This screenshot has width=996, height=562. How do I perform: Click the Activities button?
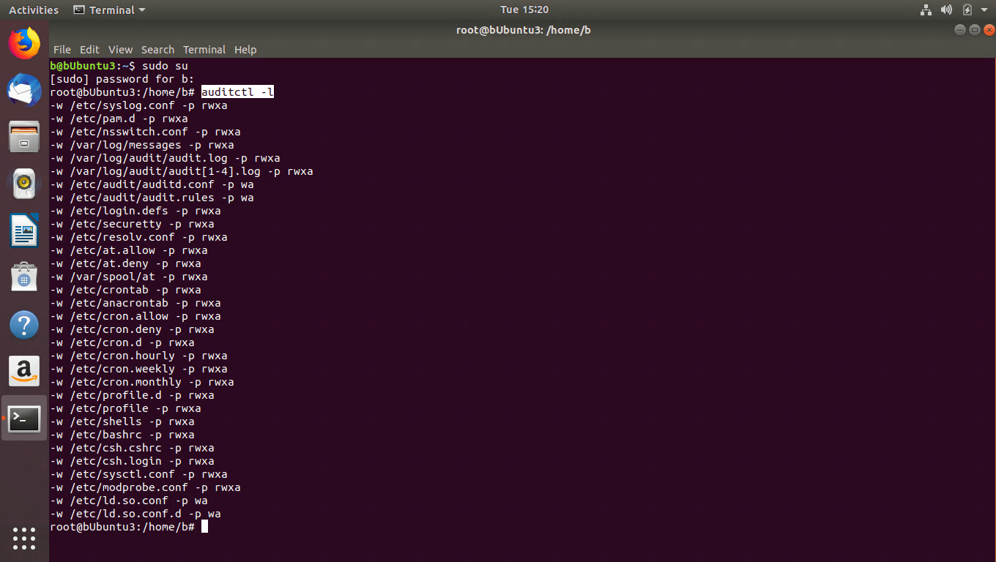[34, 10]
